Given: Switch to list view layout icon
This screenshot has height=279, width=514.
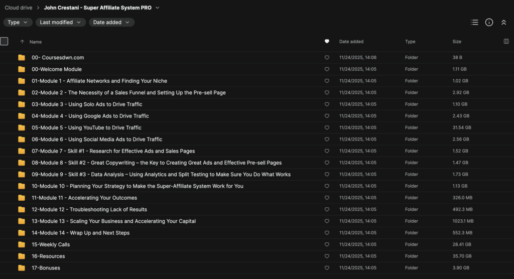Looking at the screenshot, I should tap(474, 22).
